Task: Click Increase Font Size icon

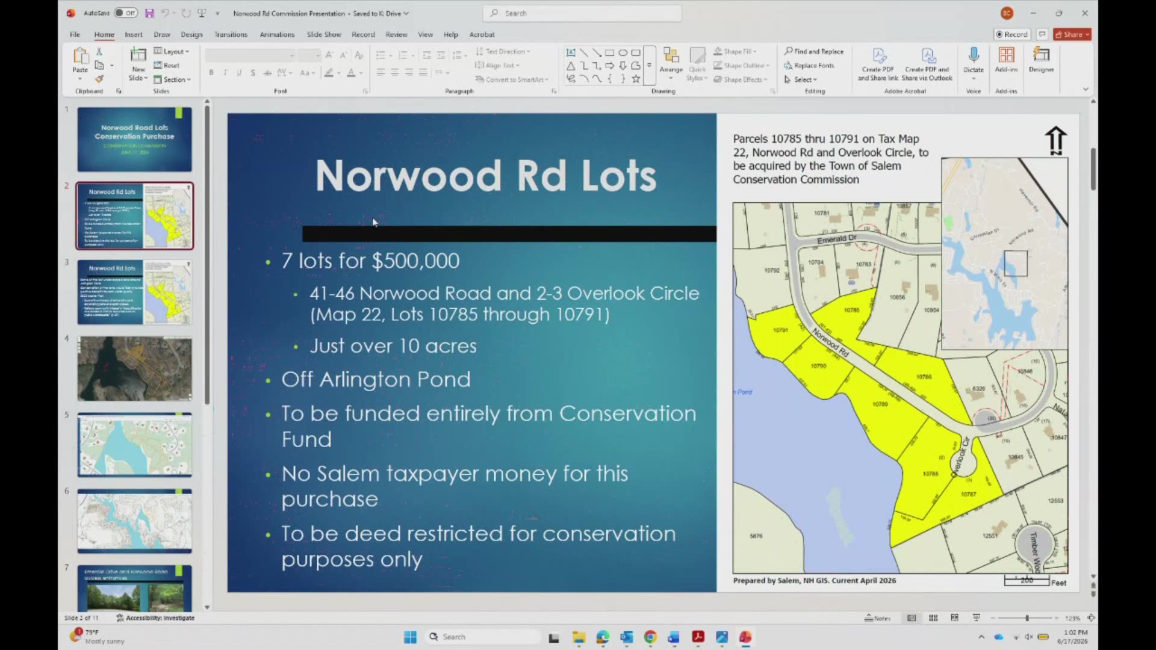Action: [329, 55]
